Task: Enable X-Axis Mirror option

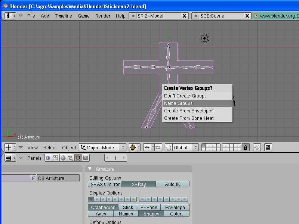Action: coord(105,184)
